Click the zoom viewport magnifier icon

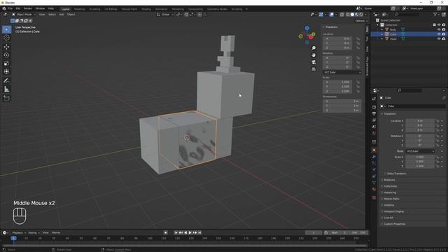coord(314,48)
